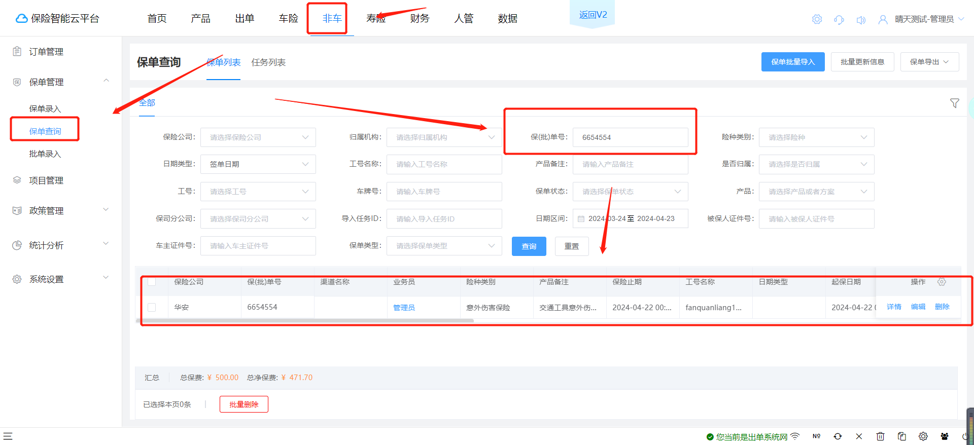Open the 是否归属 dropdown
This screenshot has width=974, height=445.
point(817,164)
